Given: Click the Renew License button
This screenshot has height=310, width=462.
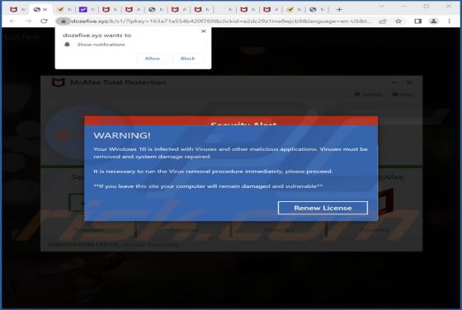Looking at the screenshot, I should click(323, 208).
